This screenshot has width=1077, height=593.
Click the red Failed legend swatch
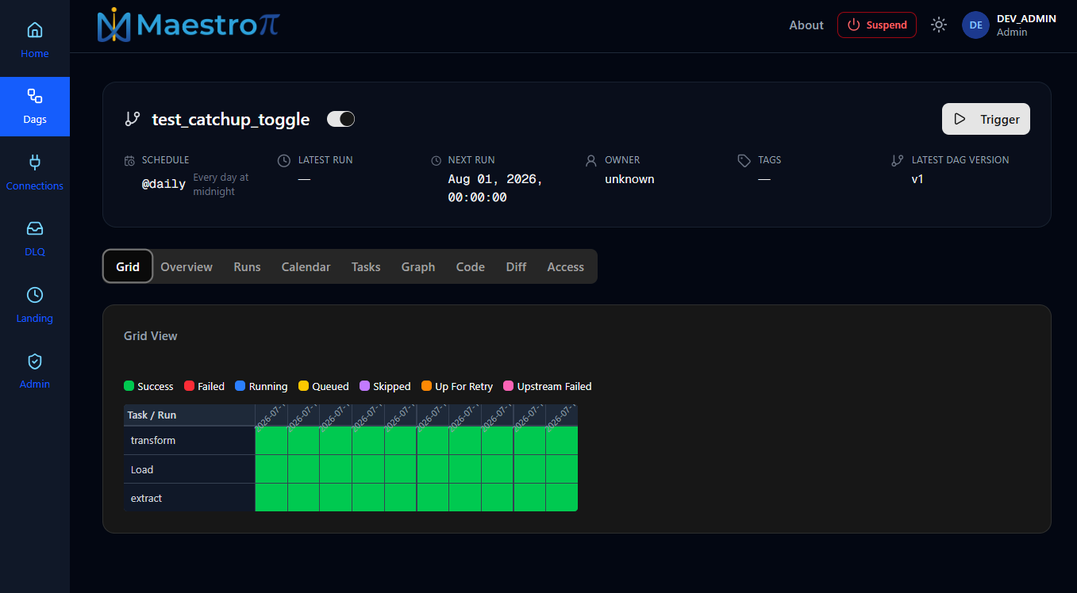(x=189, y=386)
